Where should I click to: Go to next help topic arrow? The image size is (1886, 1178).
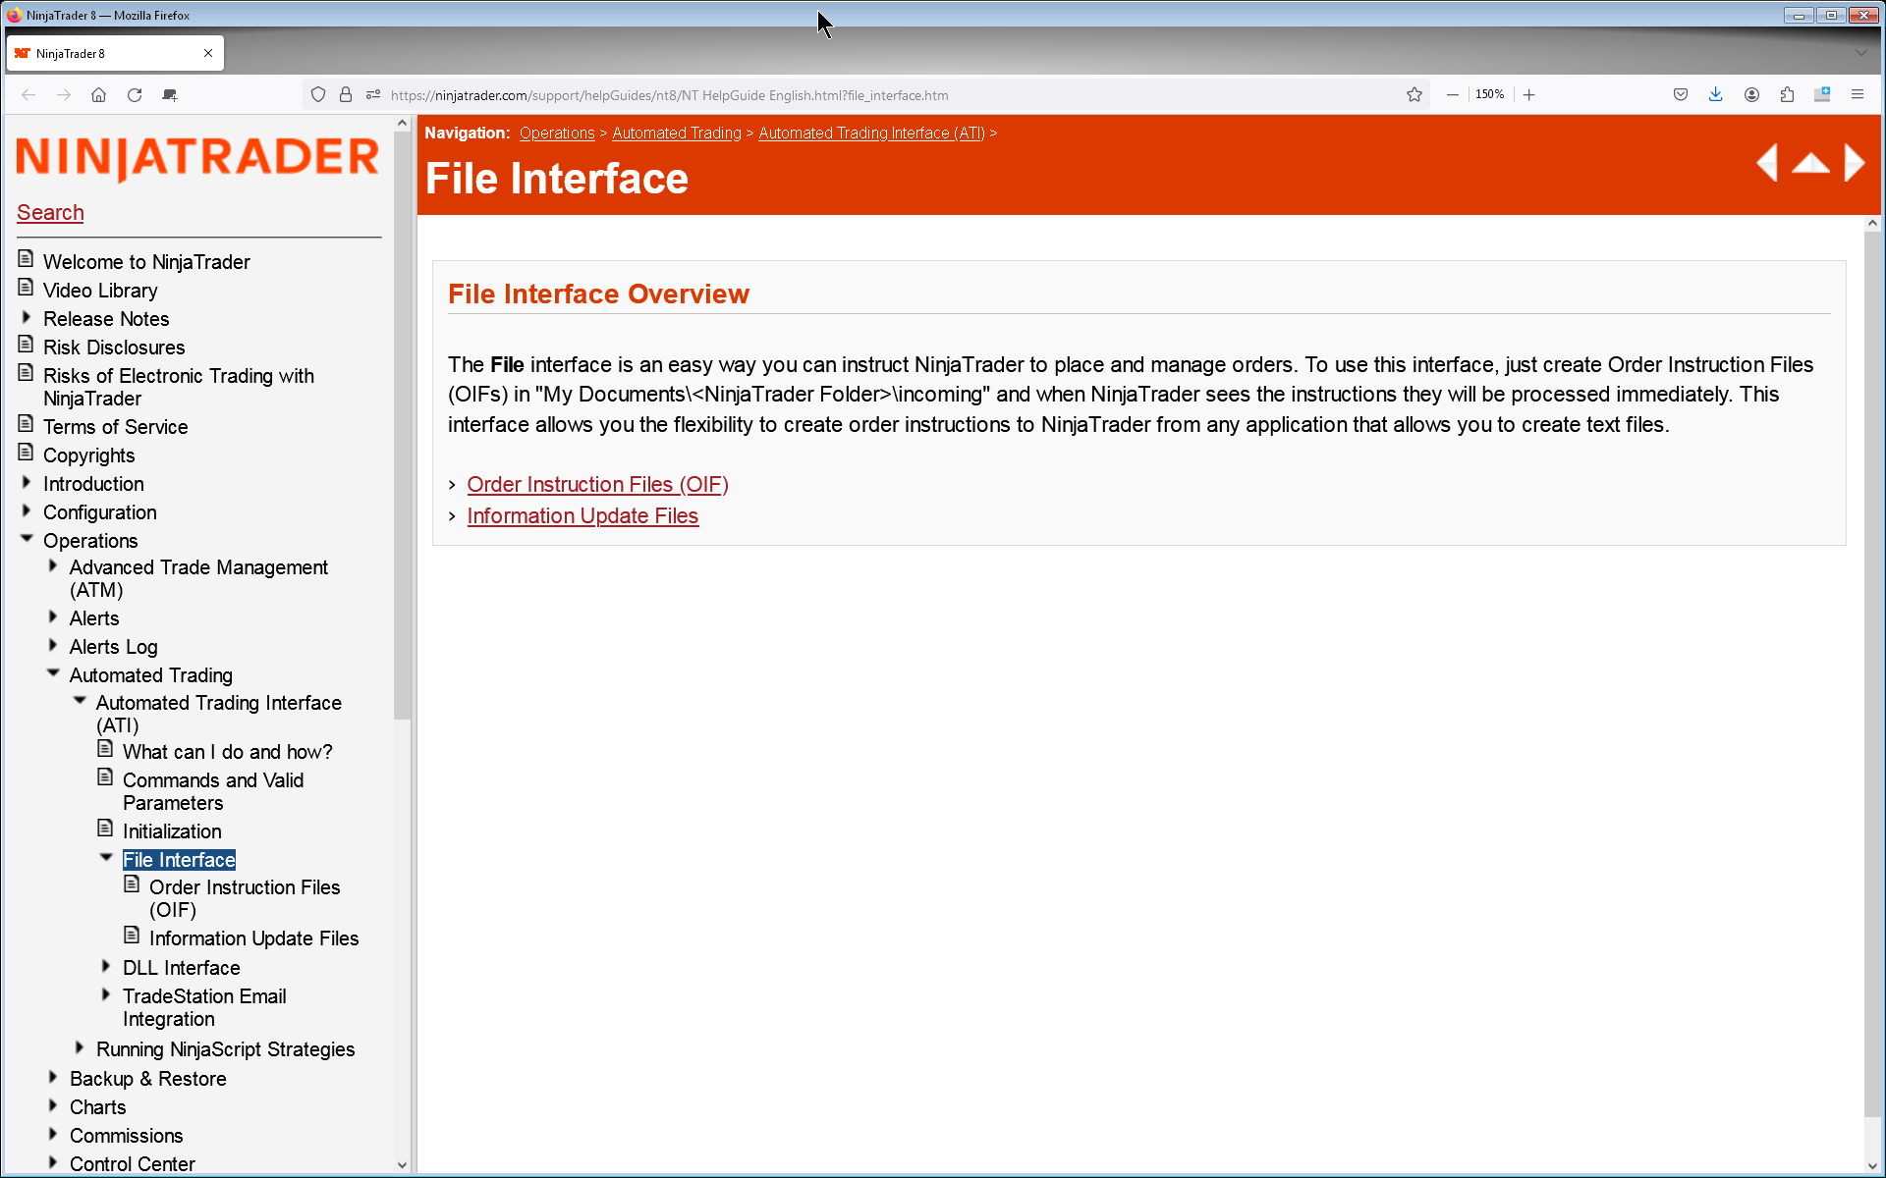[1854, 163]
